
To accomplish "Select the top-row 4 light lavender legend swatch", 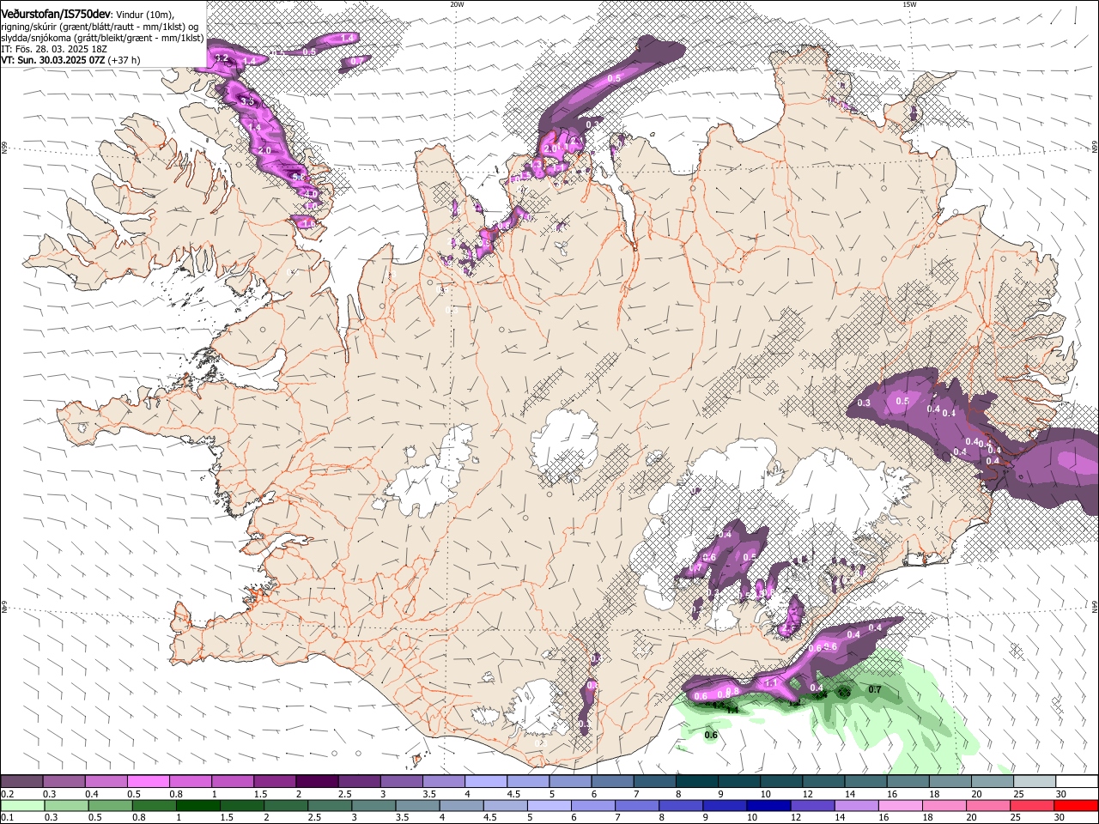I will coord(485,781).
